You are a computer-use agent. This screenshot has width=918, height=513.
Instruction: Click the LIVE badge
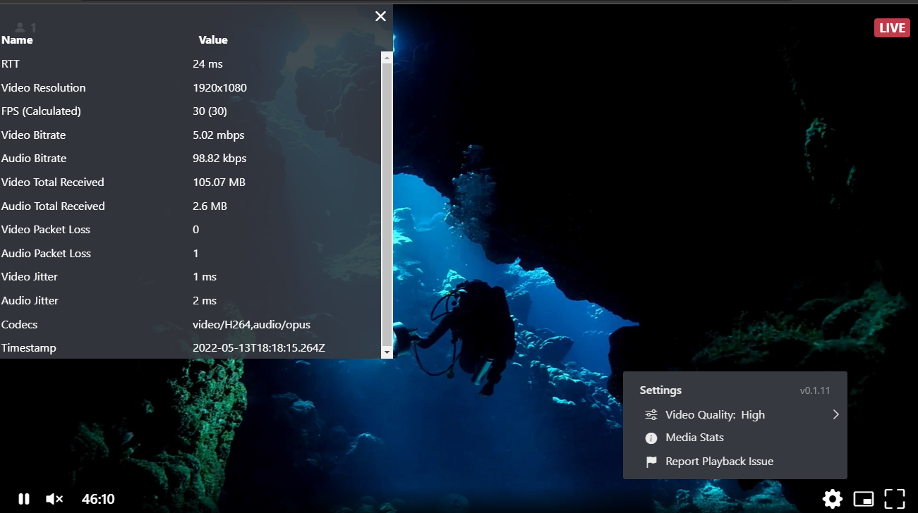point(892,28)
